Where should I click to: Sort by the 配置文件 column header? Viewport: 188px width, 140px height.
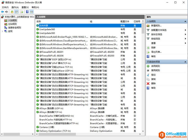[x=126, y=21]
